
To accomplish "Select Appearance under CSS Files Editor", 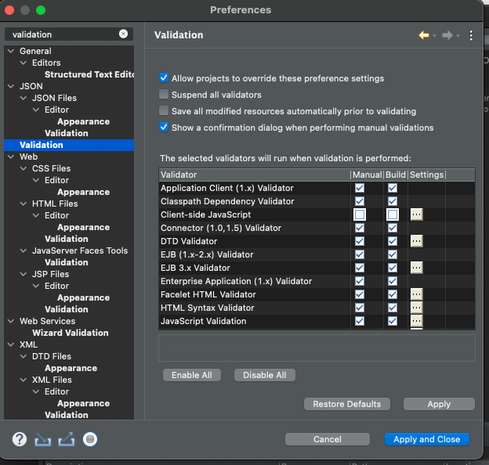I will (83, 192).
